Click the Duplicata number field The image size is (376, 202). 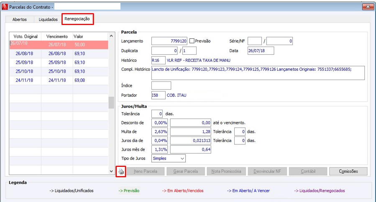coord(164,51)
